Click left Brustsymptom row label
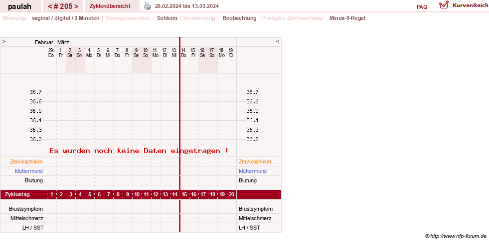Viewport: 489px width, 242px height. [x=26, y=209]
